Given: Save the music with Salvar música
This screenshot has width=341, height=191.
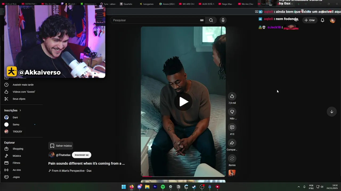Looking at the screenshot, I should [x=61, y=146].
